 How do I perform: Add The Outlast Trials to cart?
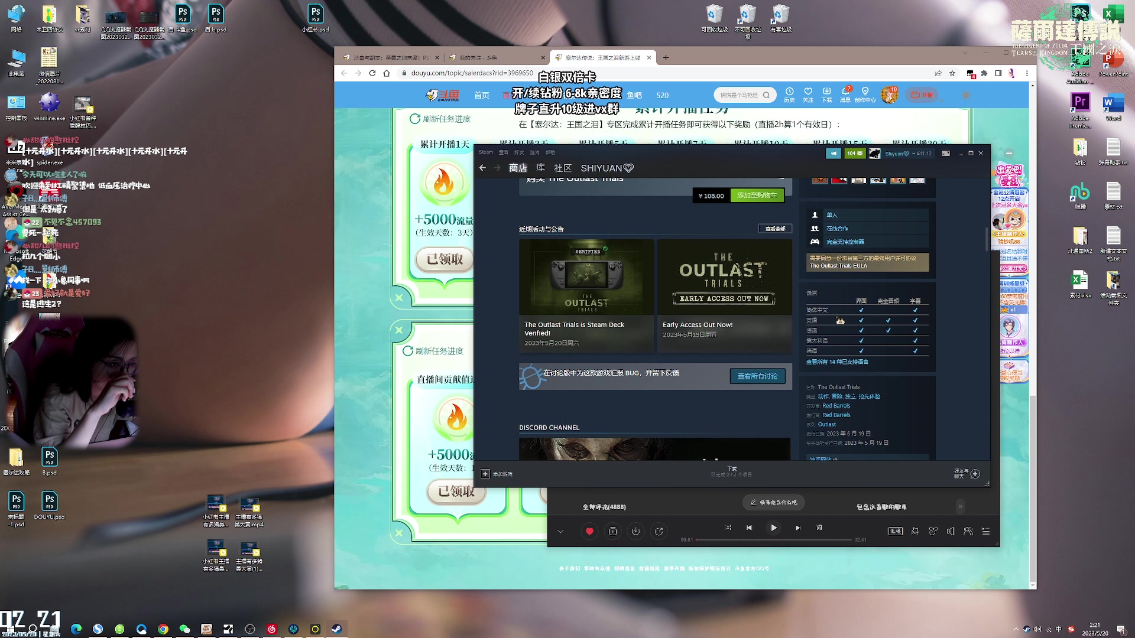tap(757, 196)
